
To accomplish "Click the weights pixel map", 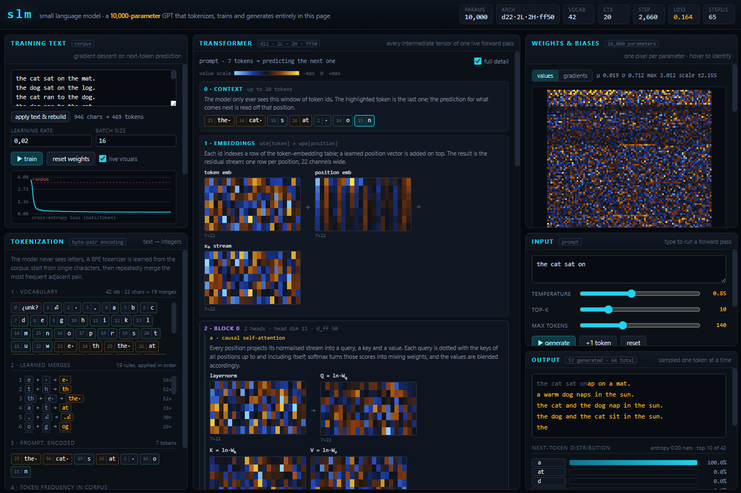I will tap(629, 158).
